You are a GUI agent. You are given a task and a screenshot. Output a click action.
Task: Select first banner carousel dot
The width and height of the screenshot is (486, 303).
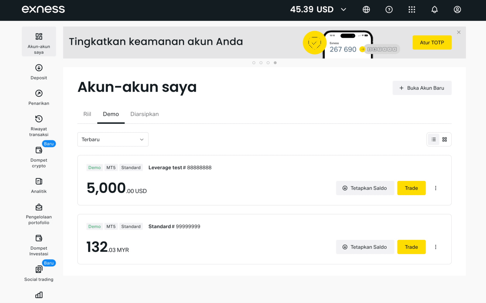[254, 63]
